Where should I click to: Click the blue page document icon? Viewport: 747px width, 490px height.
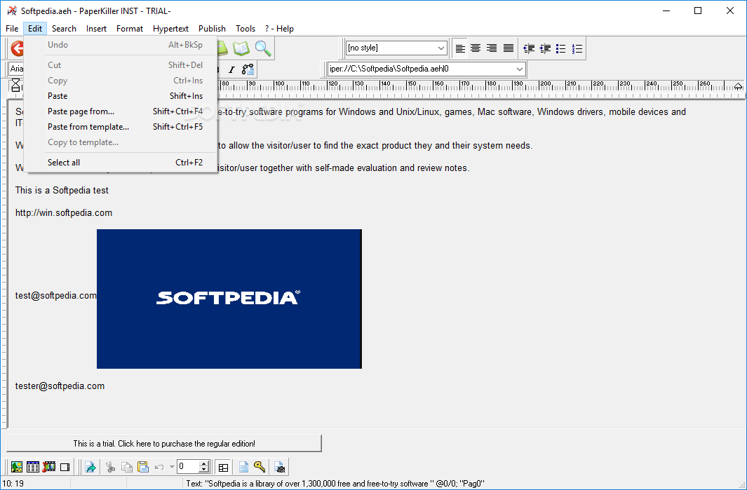pyautogui.click(x=243, y=467)
